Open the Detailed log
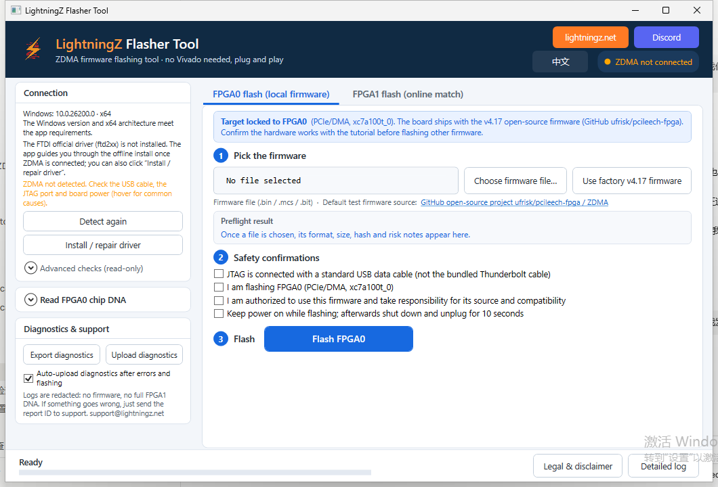 point(663,466)
